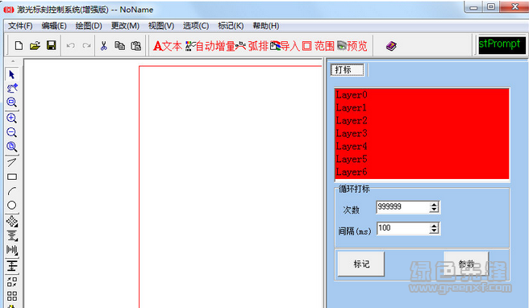The height and width of the screenshot is (308, 529).
Task: Click the 文本 text tool button
Action: [168, 45]
